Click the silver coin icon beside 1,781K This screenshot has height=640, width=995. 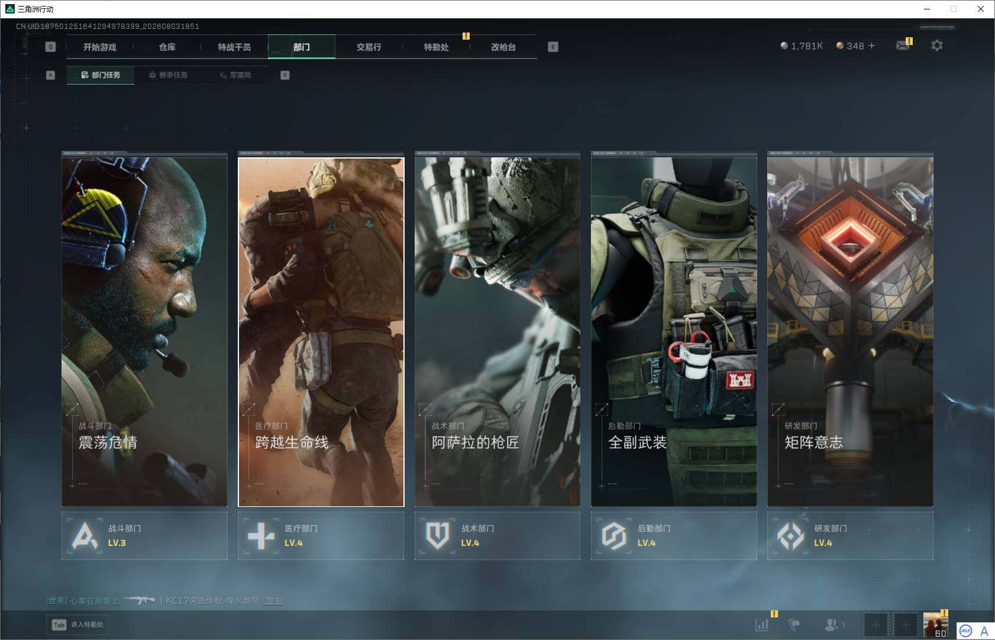(784, 46)
